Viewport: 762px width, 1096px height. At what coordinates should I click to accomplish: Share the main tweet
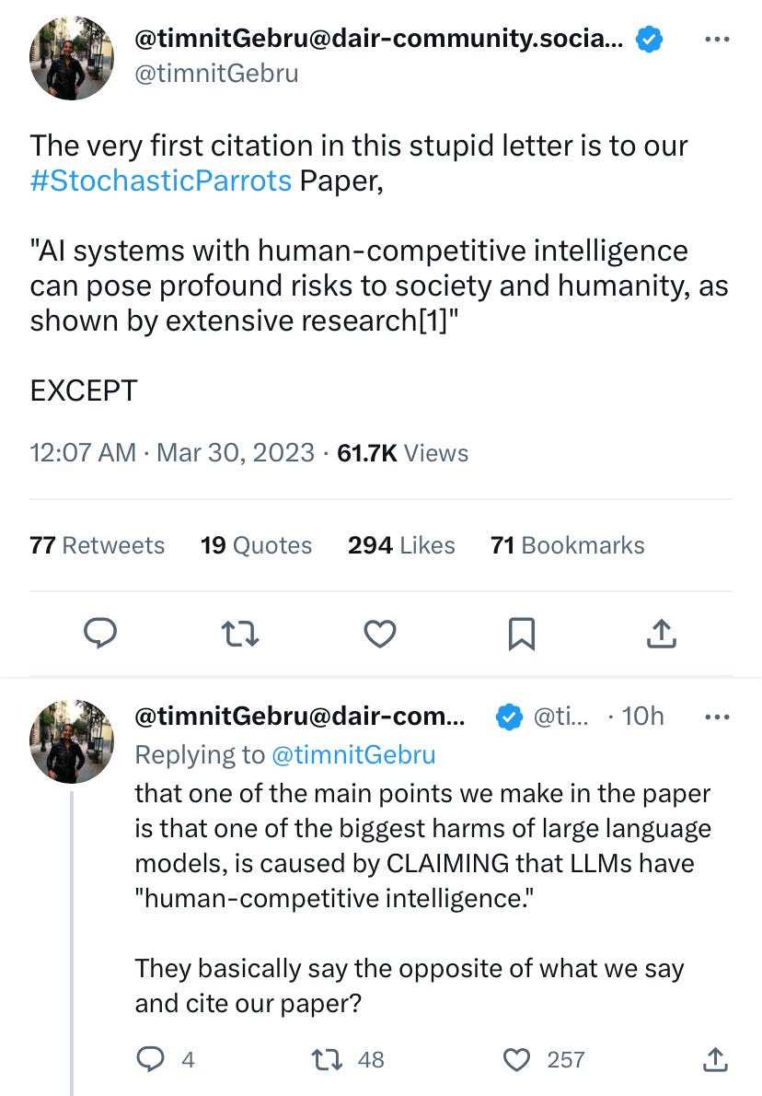click(662, 634)
